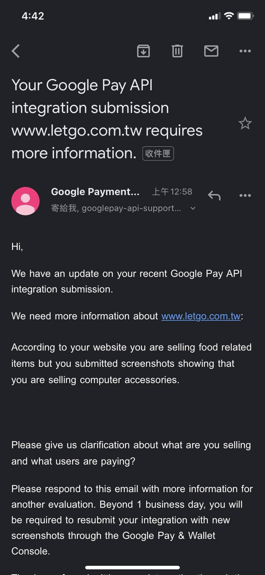Mark this email as unread
Image resolution: width=265 pixels, height=575 pixels.
coord(211,51)
